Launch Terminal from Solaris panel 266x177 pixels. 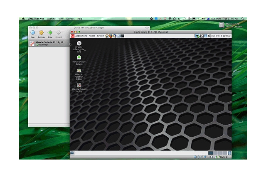tap(122, 36)
